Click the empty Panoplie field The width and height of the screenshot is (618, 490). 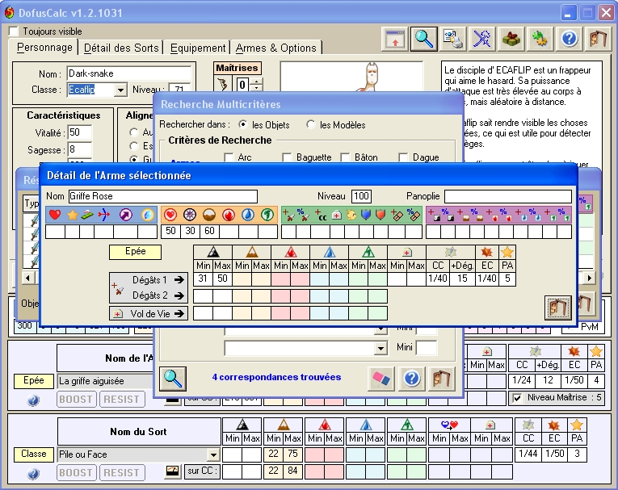pyautogui.click(x=508, y=196)
